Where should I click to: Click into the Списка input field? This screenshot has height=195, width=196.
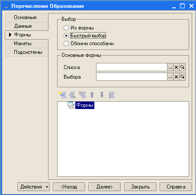click(132, 67)
